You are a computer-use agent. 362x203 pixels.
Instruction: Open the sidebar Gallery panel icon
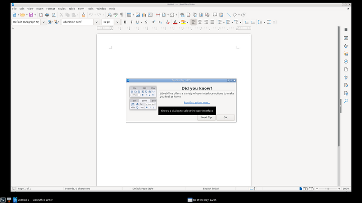click(x=346, y=54)
